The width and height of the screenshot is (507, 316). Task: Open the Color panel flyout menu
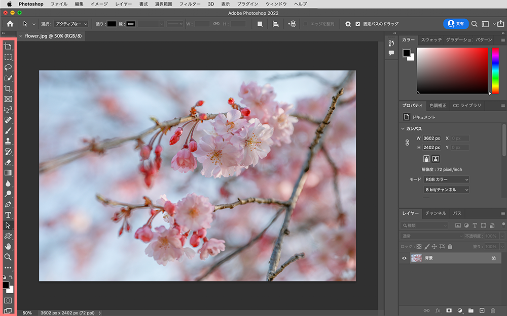click(503, 40)
